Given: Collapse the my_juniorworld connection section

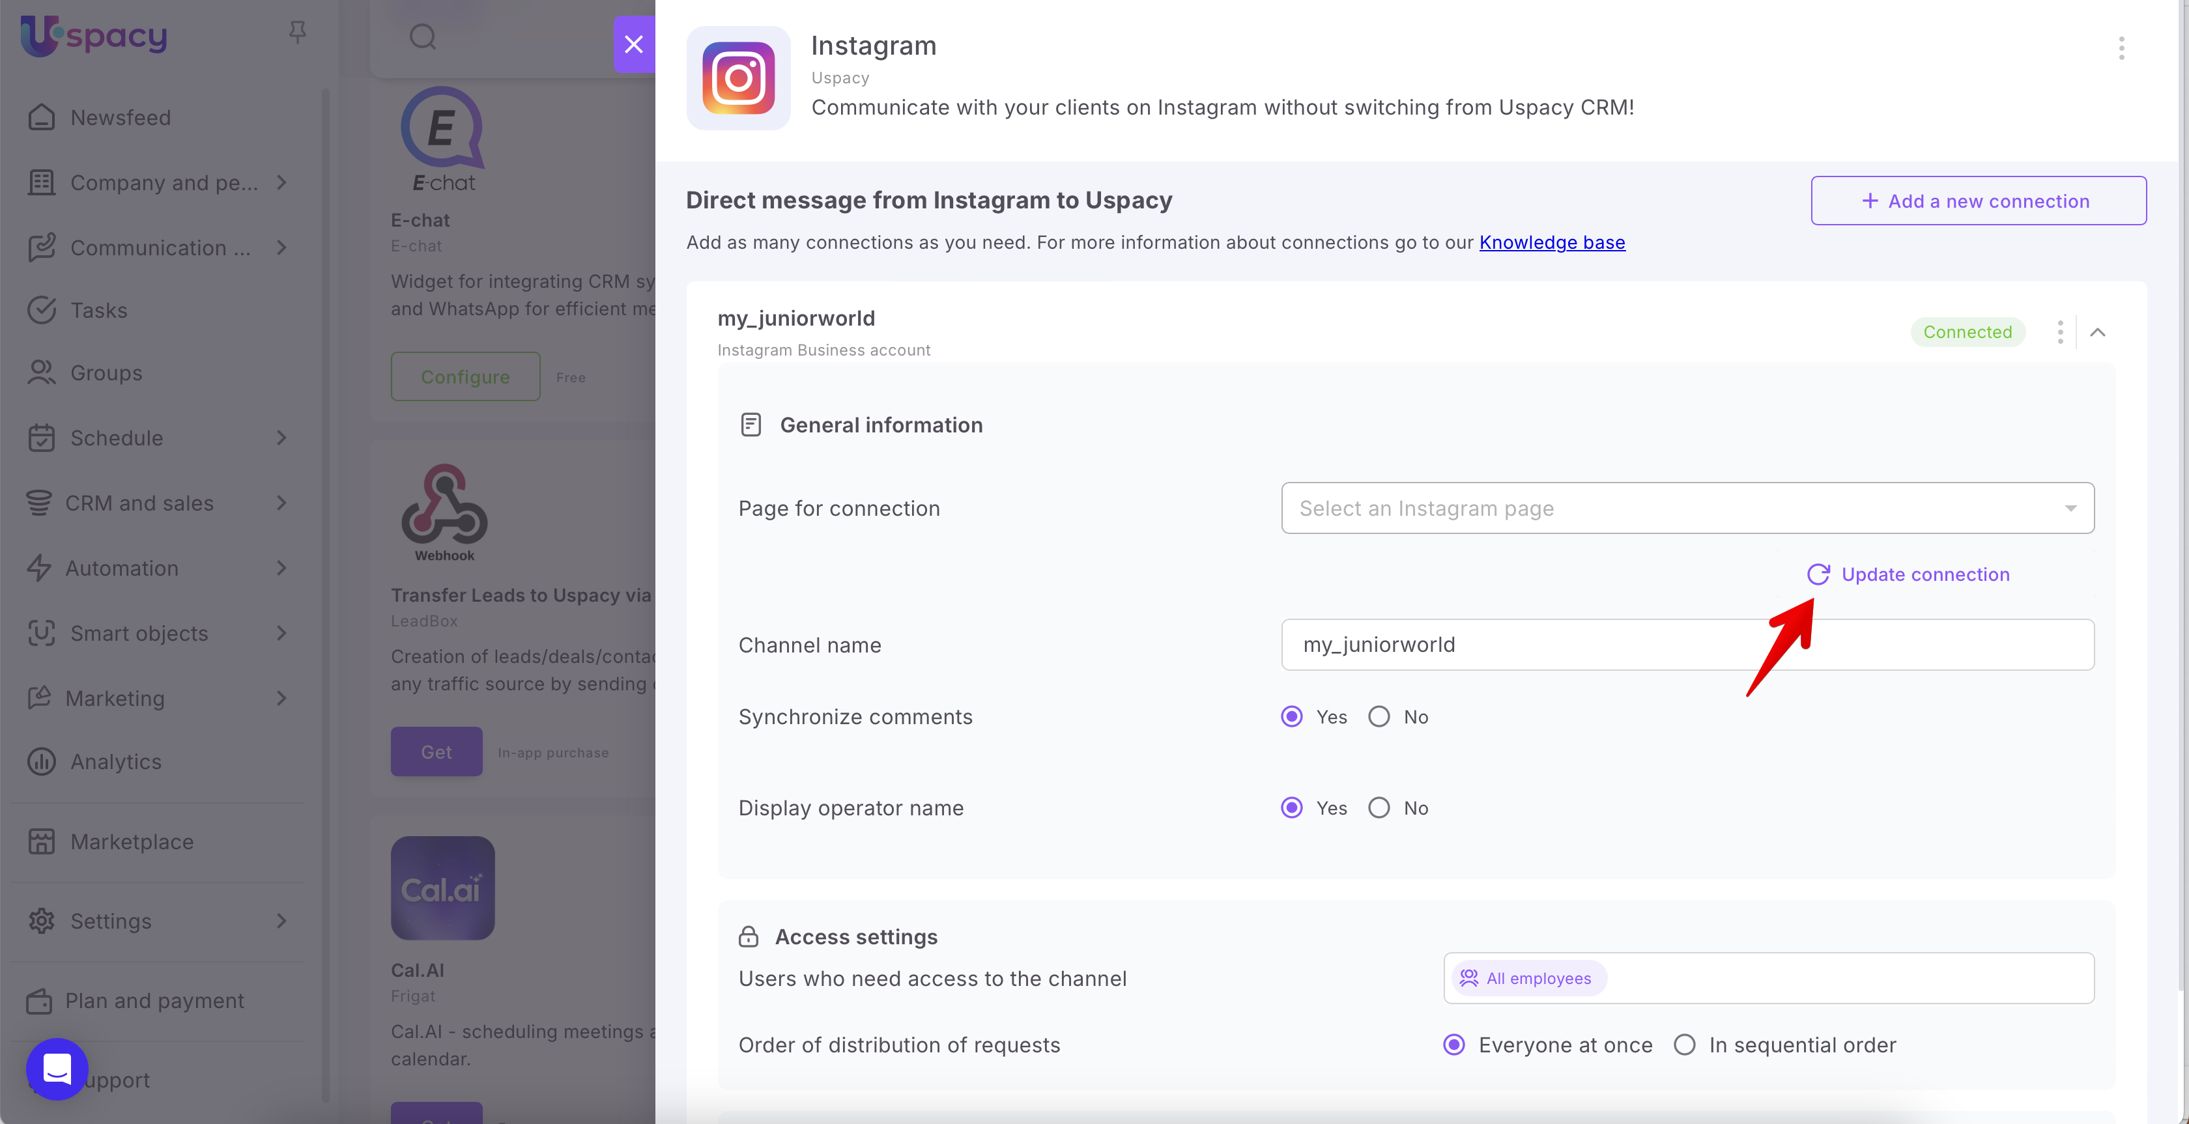Looking at the screenshot, I should (x=2097, y=332).
